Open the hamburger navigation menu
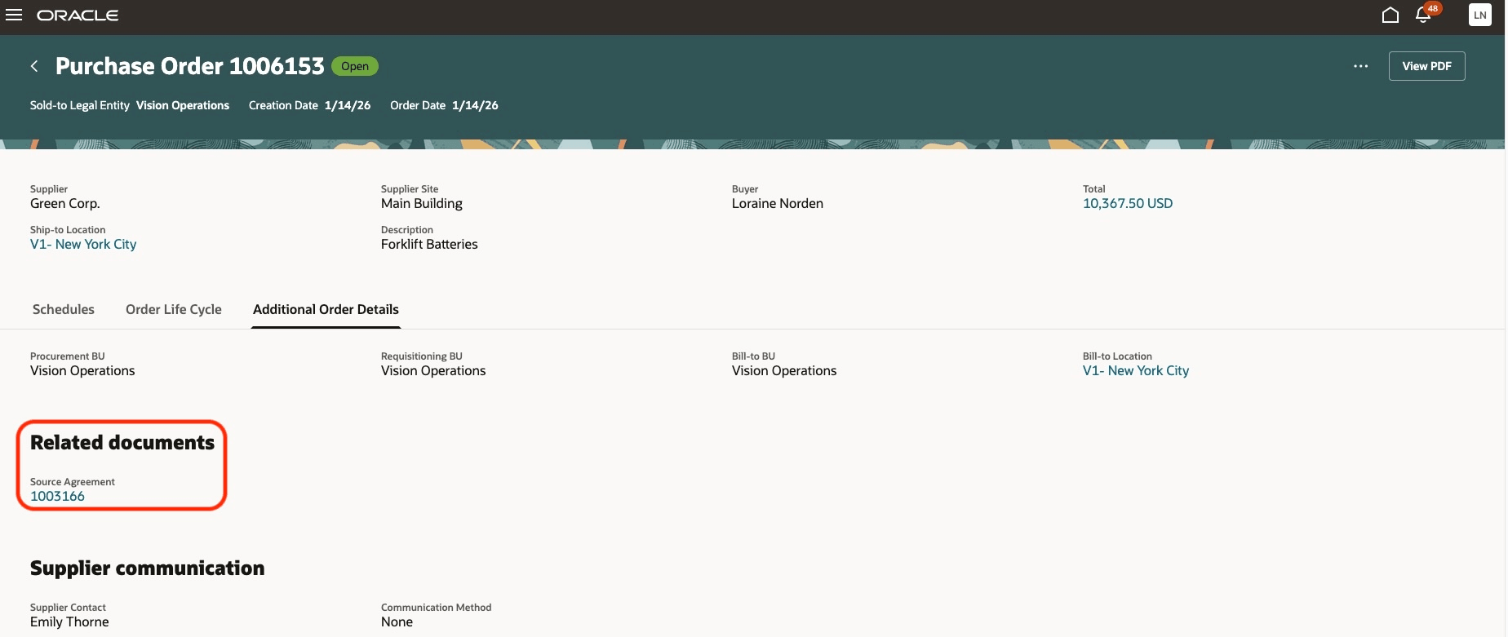Viewport: 1508px width, 637px height. click(x=14, y=15)
